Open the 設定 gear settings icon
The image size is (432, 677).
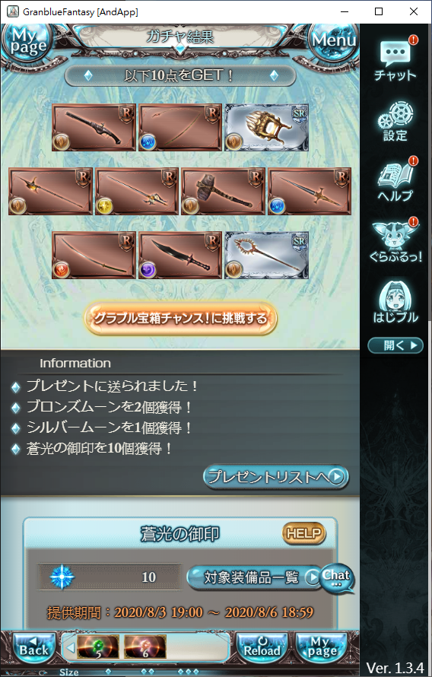(395, 122)
